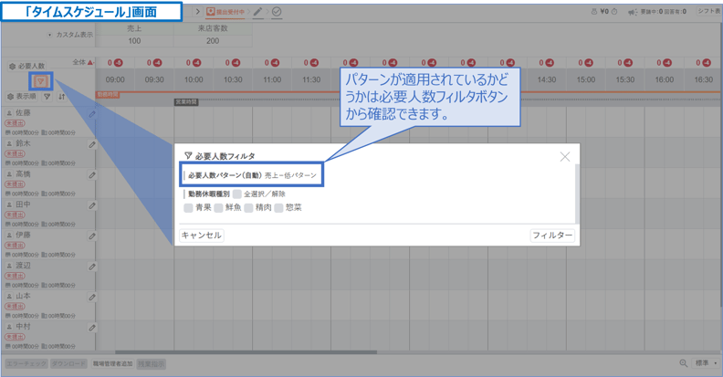Click the キャンセル button
Screen dimensions: 723x377
(x=202, y=236)
